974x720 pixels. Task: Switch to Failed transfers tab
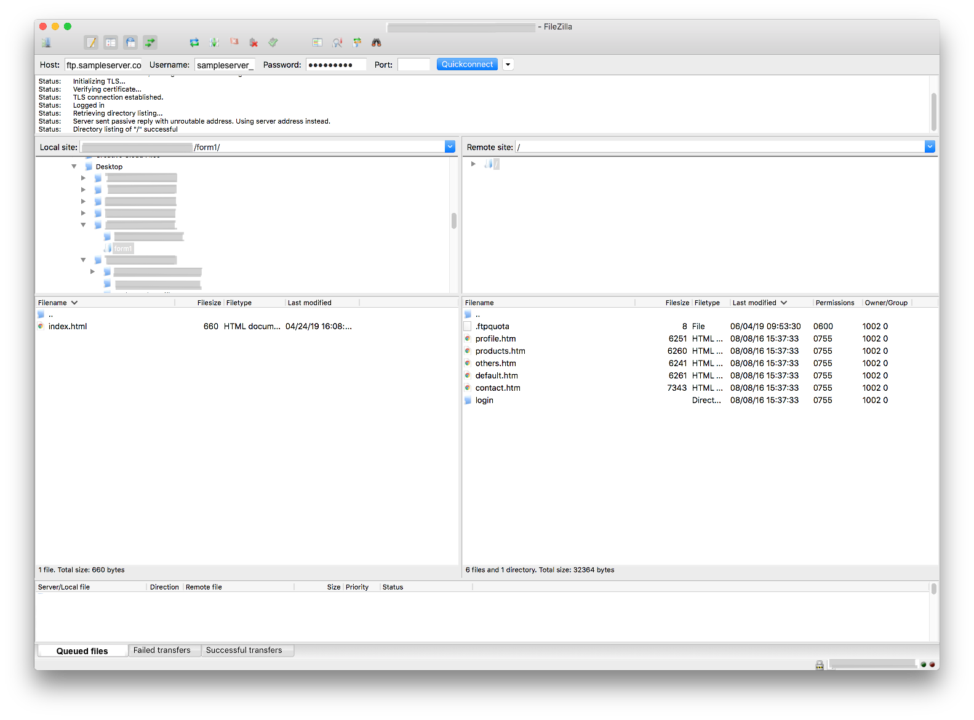coord(162,650)
